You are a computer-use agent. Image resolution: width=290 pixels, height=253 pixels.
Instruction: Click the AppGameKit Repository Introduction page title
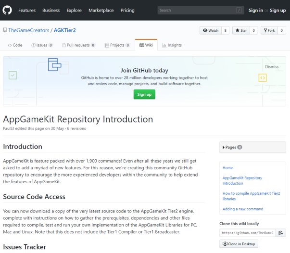pos(78,119)
